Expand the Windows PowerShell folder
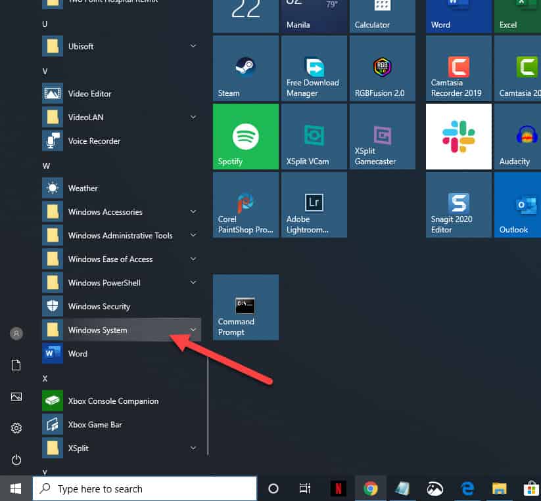The image size is (541, 501). click(122, 282)
